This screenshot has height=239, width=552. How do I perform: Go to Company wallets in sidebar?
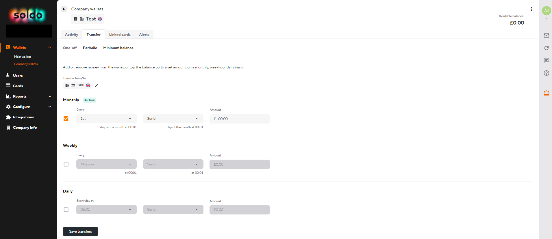(x=26, y=64)
